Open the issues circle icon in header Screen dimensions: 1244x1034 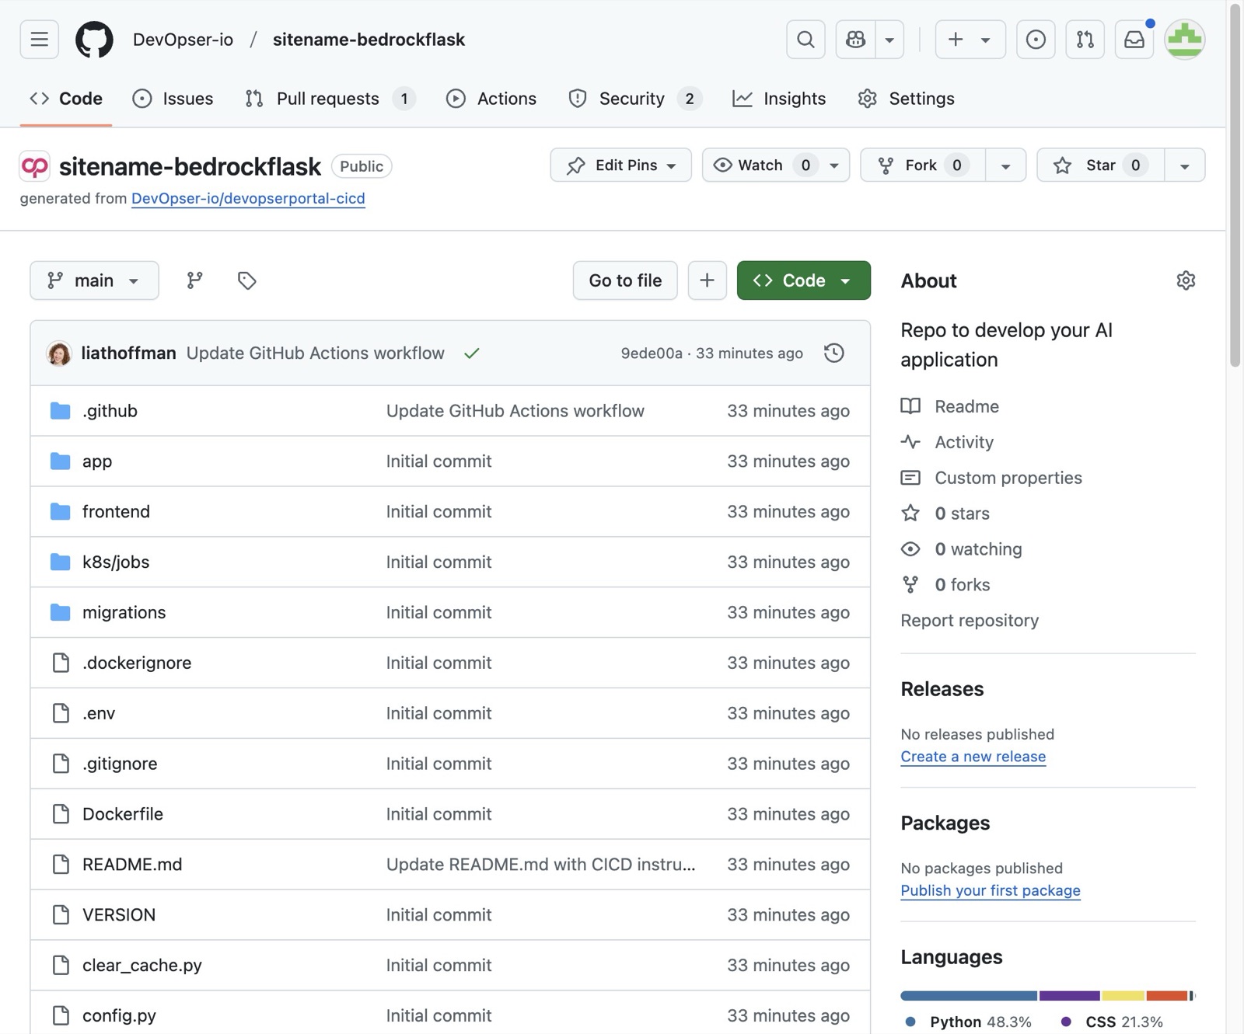[x=1035, y=40]
